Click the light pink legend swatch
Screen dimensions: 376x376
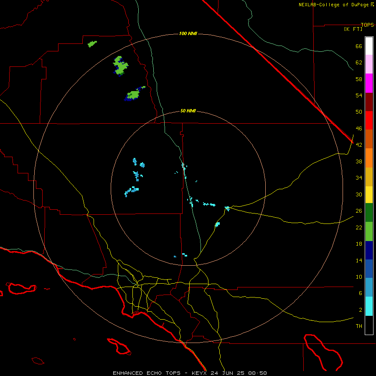tap(369, 64)
